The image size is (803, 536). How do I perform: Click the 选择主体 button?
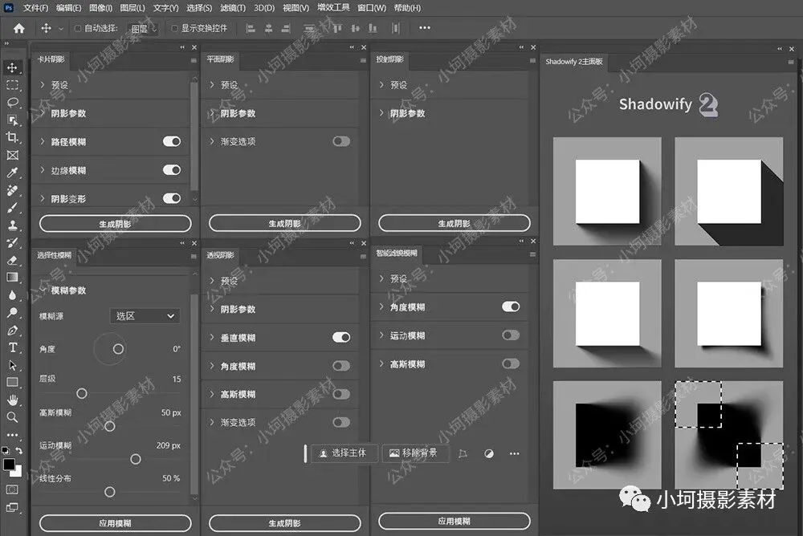(x=344, y=453)
